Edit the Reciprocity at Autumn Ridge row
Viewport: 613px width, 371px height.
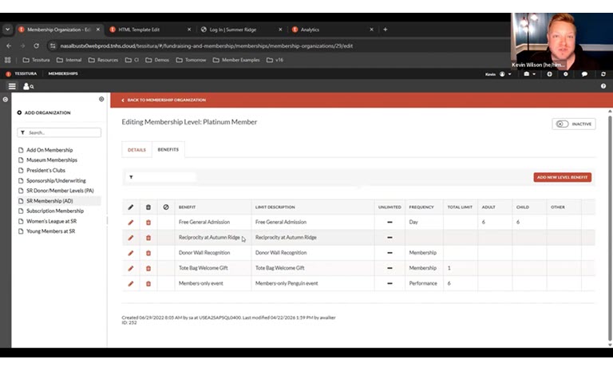131,238
